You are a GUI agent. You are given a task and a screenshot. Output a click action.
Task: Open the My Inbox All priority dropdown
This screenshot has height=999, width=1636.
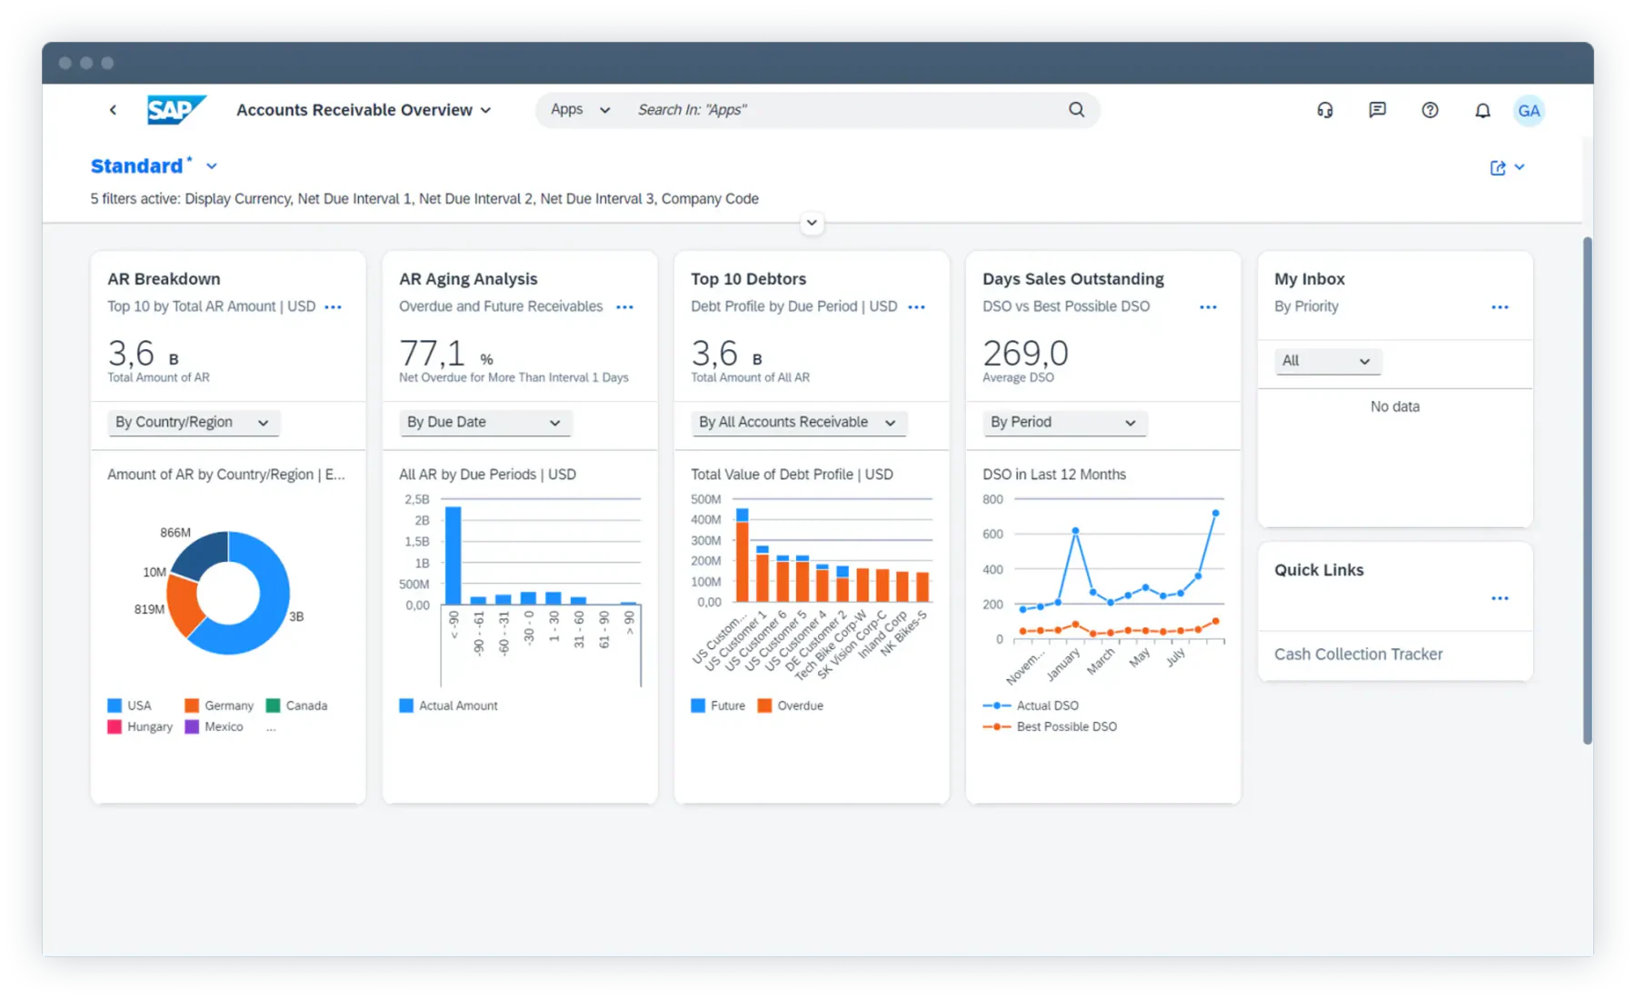[x=1328, y=361]
